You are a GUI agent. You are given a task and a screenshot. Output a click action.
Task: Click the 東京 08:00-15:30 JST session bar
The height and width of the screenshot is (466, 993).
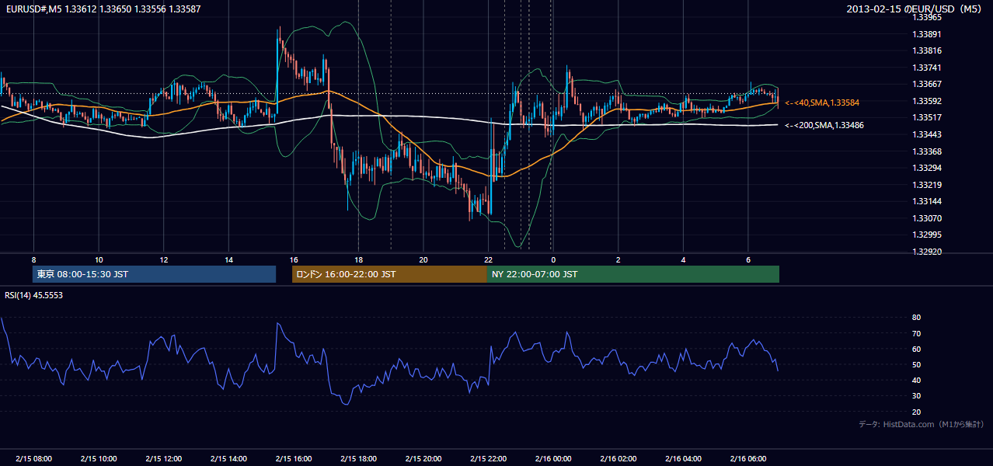tap(154, 274)
